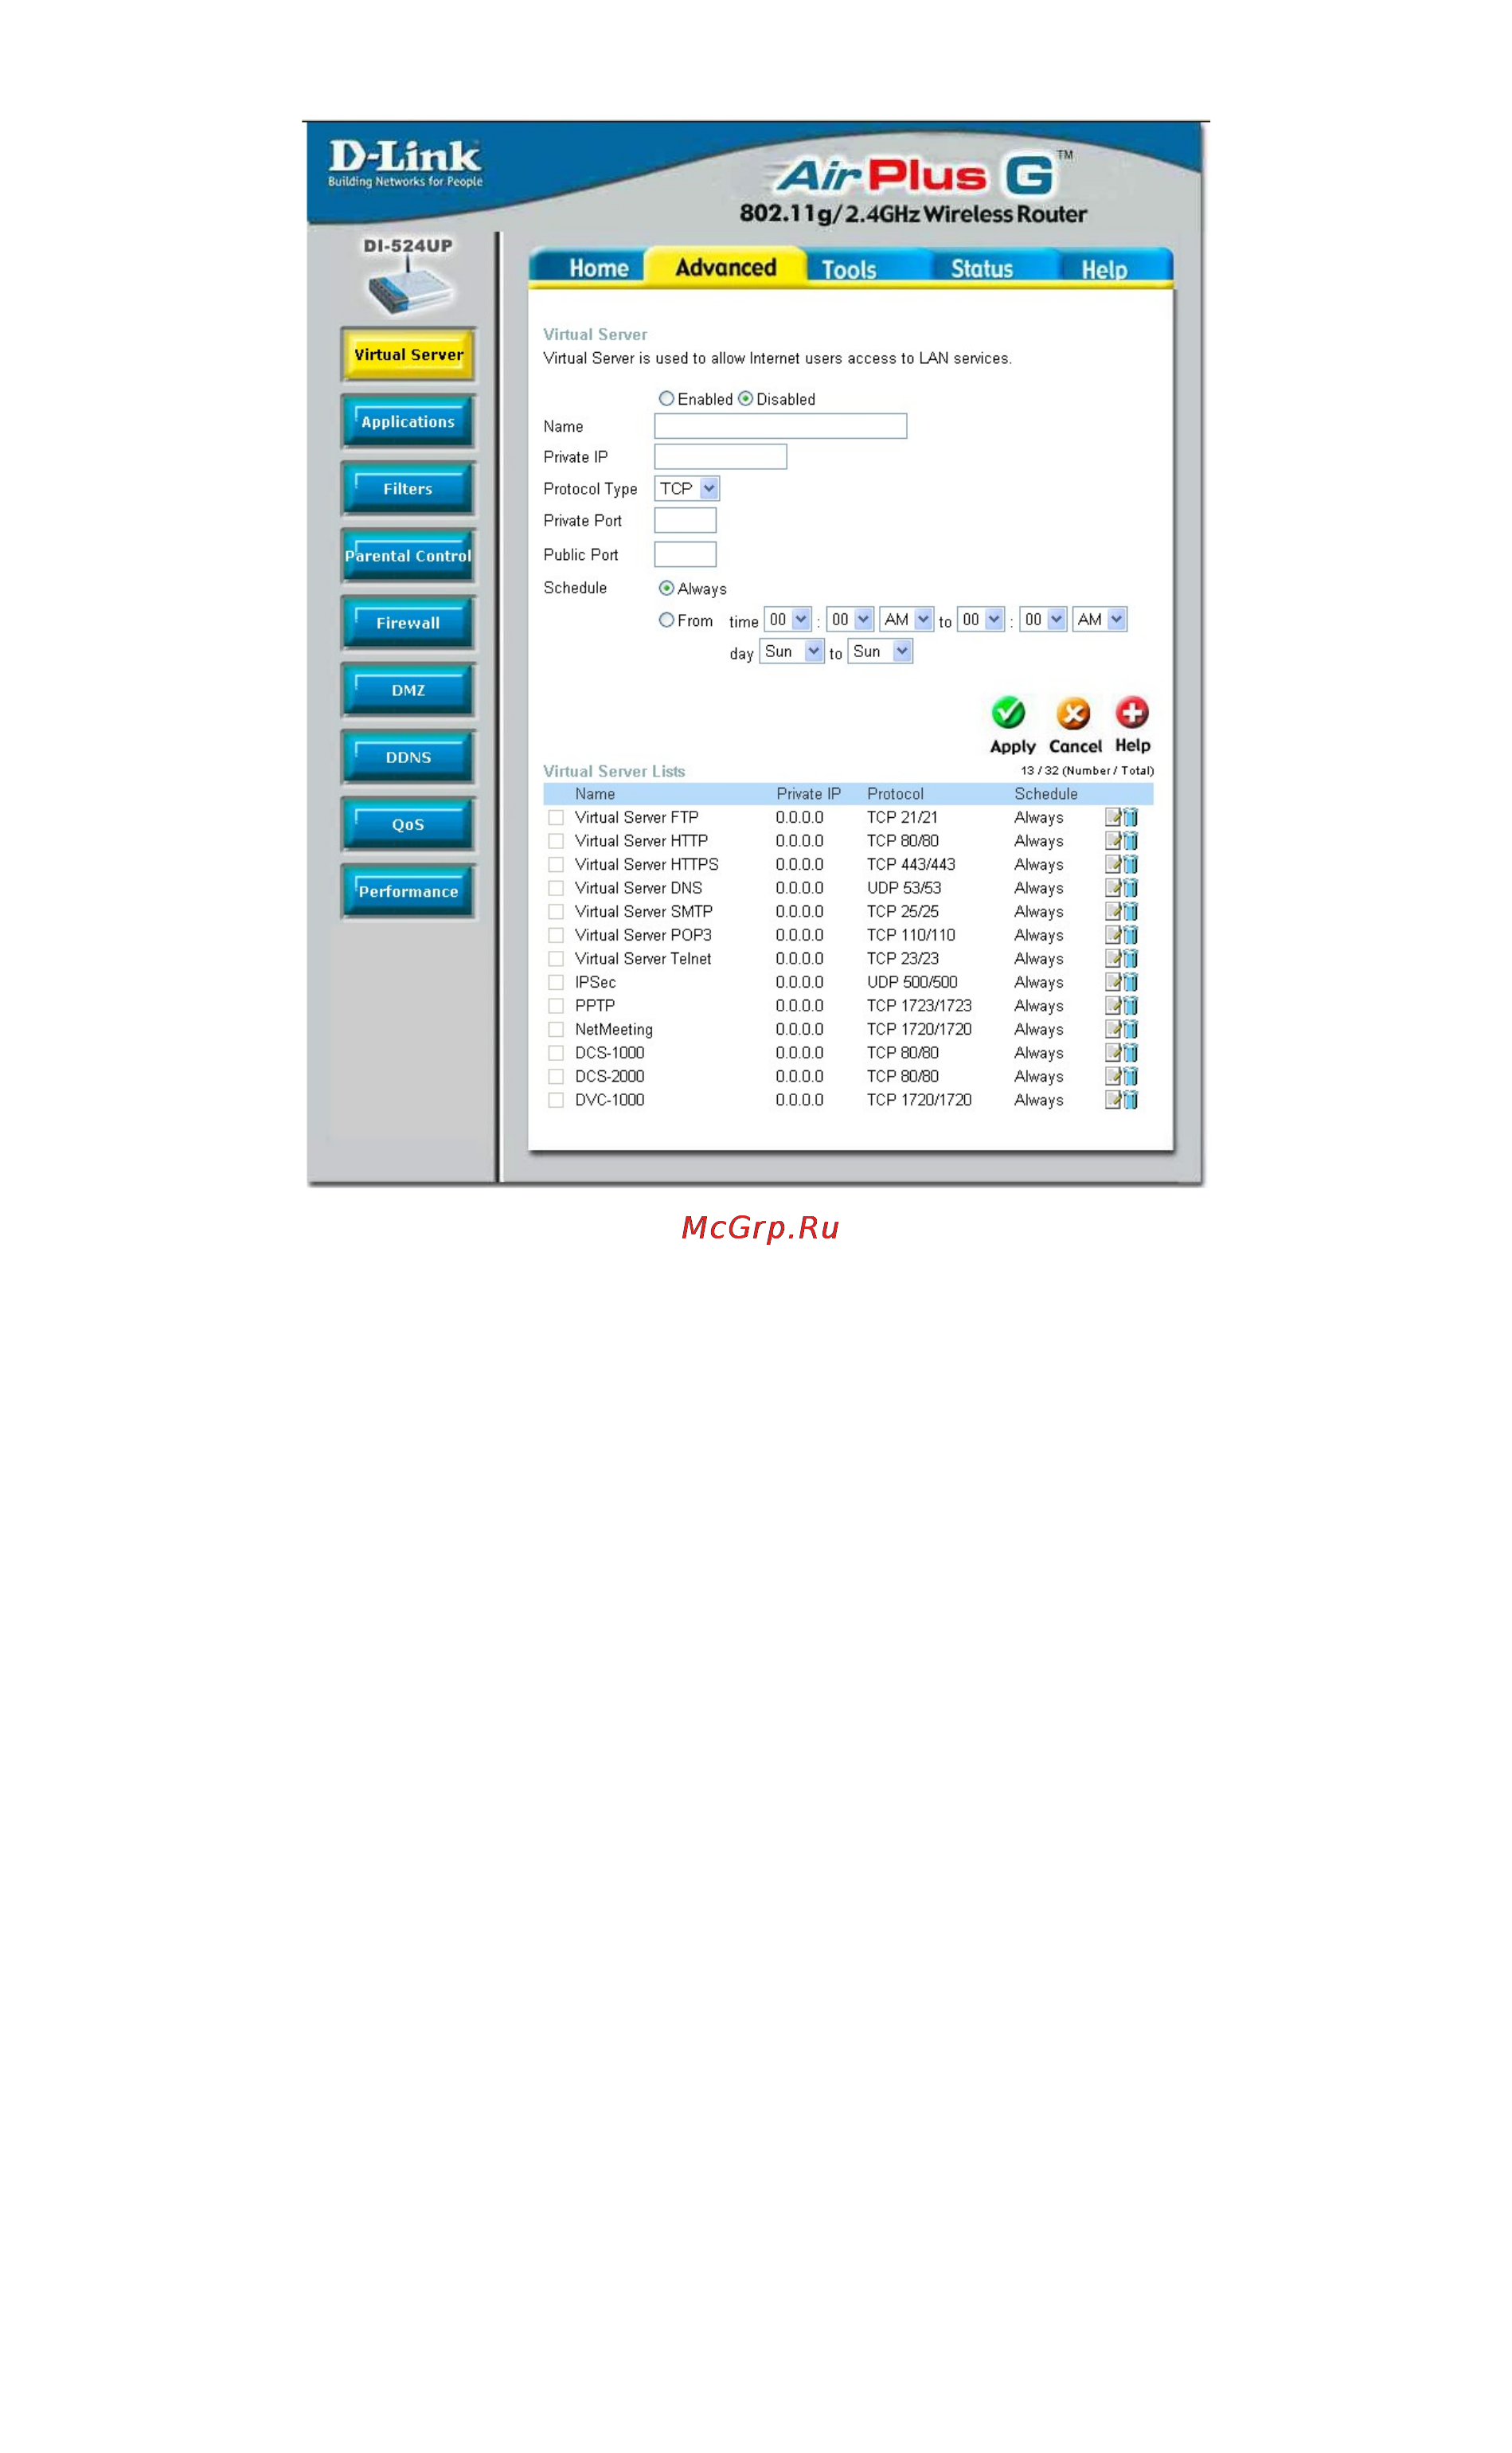The height and width of the screenshot is (2453, 1512).
Task: Delete the PPTP entry
Action: [x=1130, y=1006]
